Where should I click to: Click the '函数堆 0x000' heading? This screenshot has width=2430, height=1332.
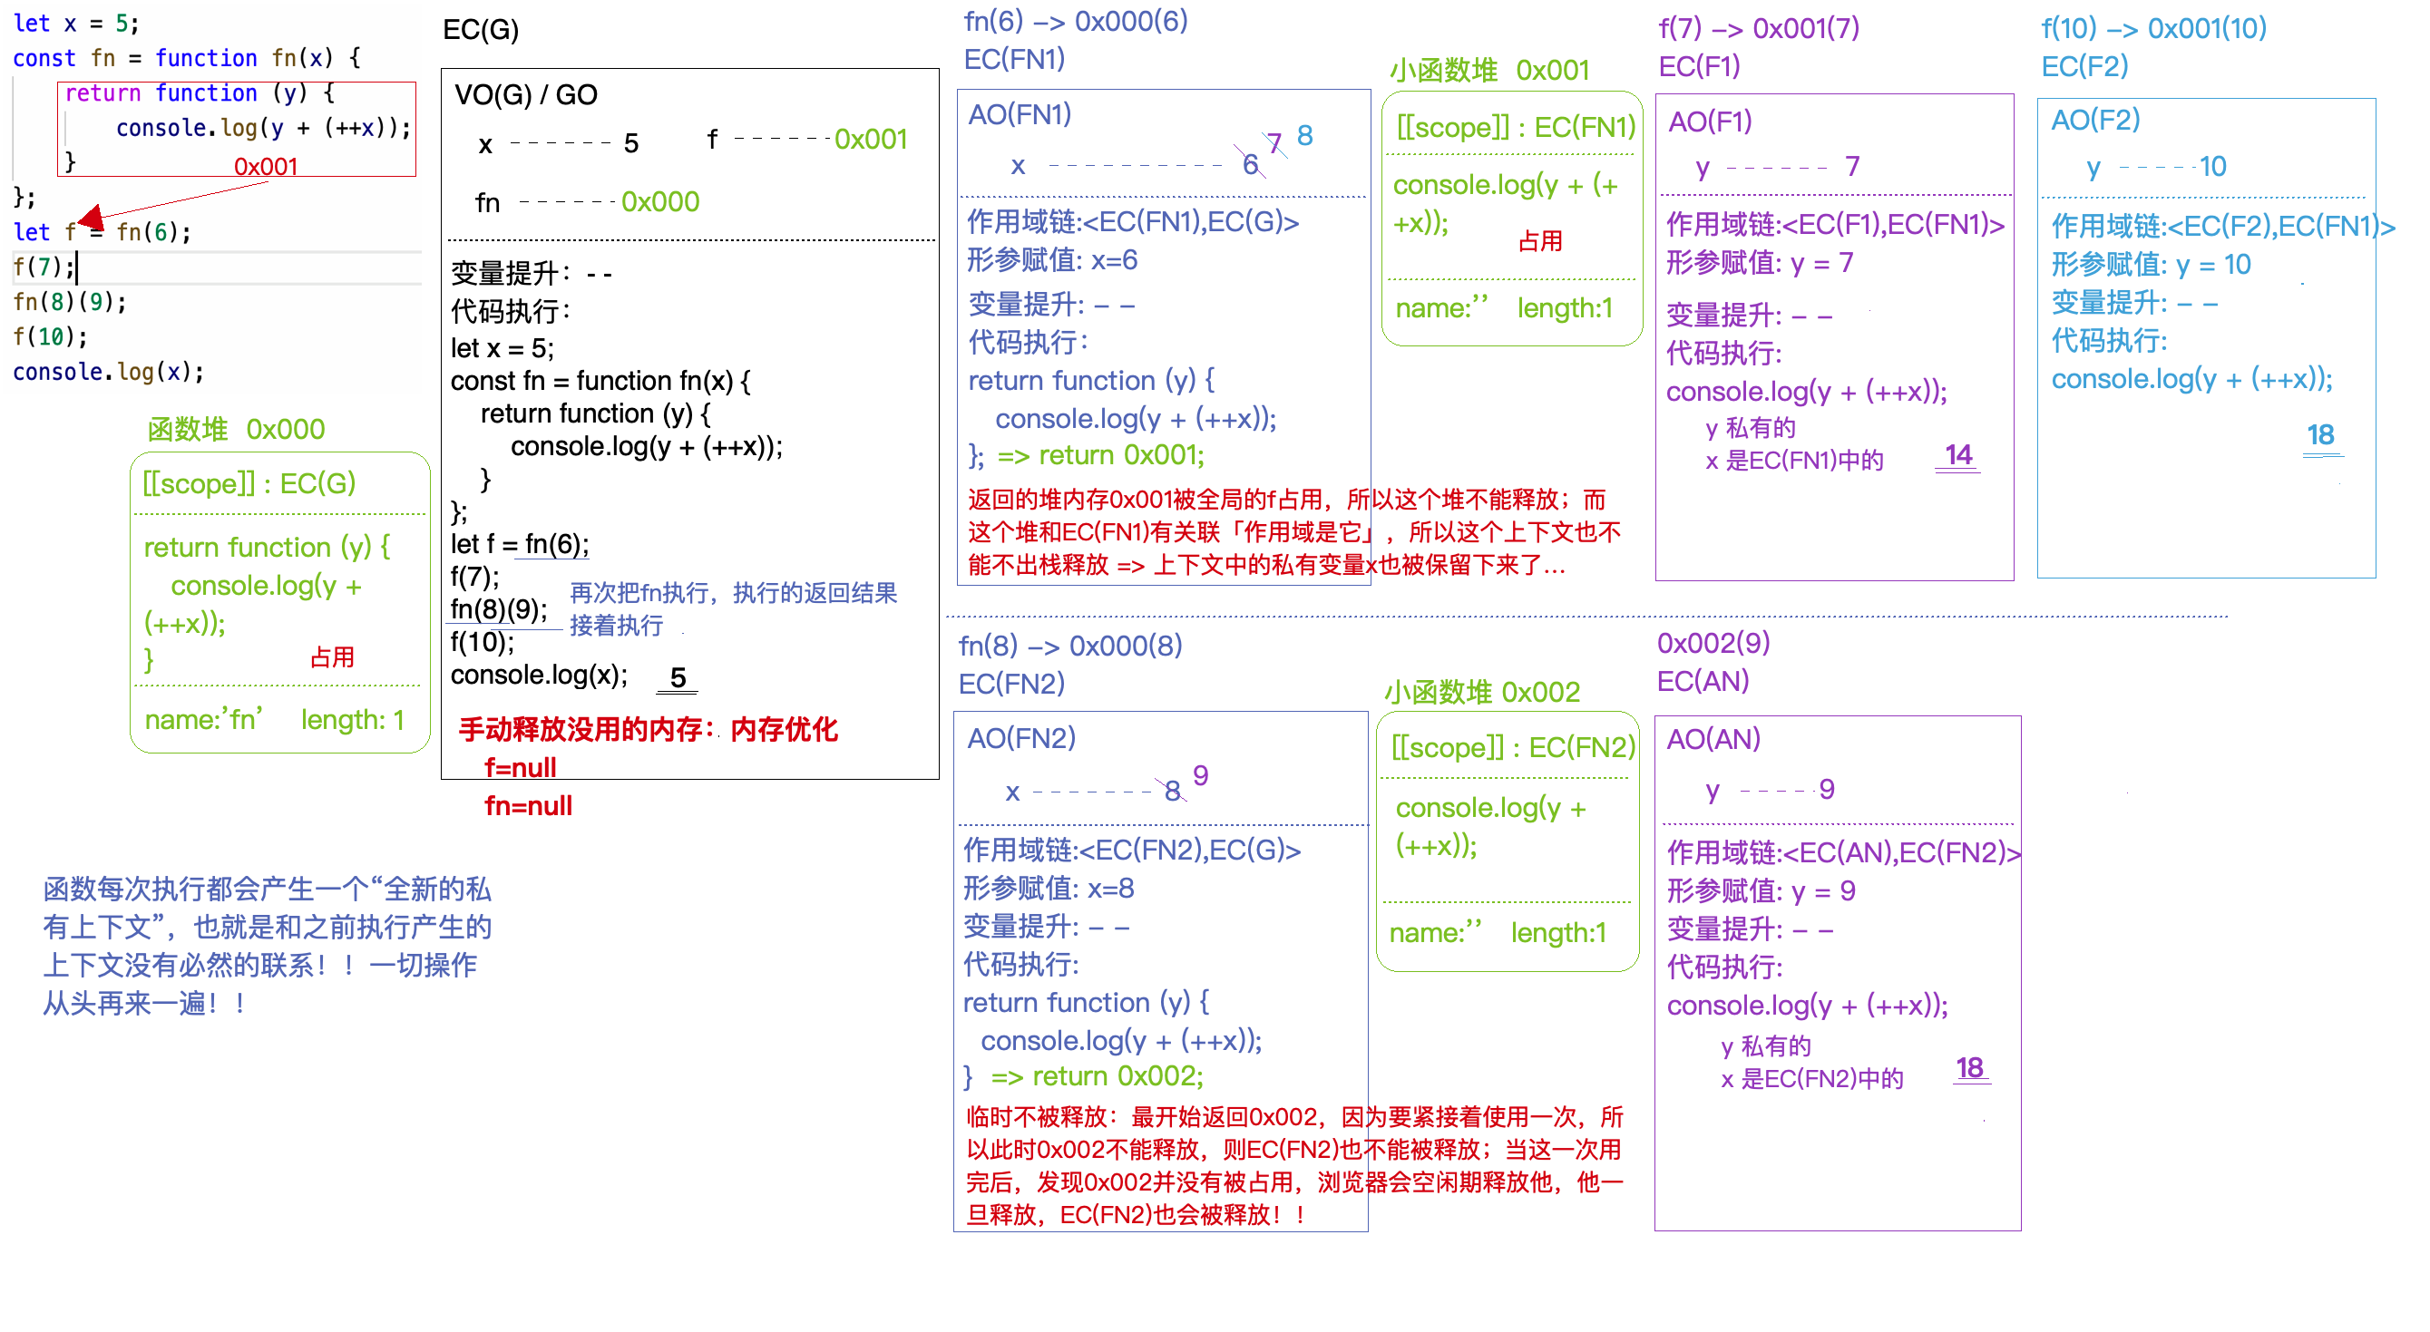coord(236,430)
